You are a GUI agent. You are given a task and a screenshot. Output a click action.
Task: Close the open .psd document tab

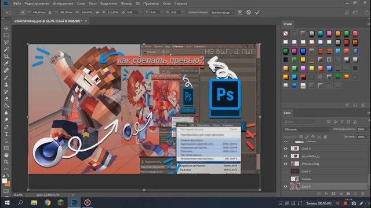[86, 21]
